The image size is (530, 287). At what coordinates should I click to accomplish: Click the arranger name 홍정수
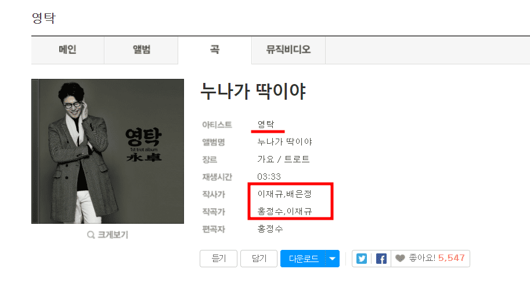[x=270, y=229]
